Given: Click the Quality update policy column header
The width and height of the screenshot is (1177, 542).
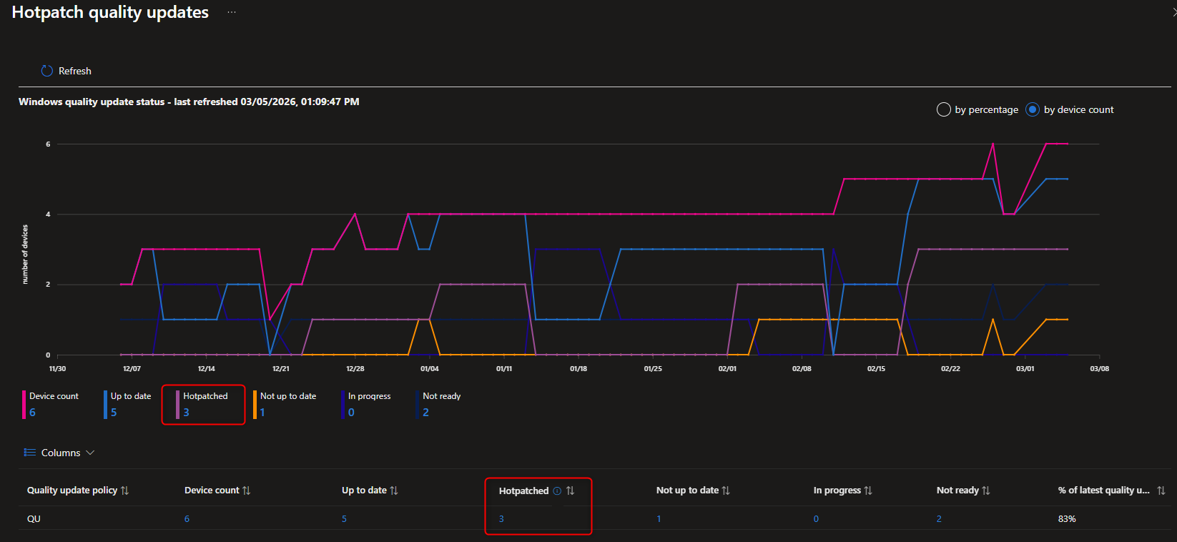Looking at the screenshot, I should [72, 491].
